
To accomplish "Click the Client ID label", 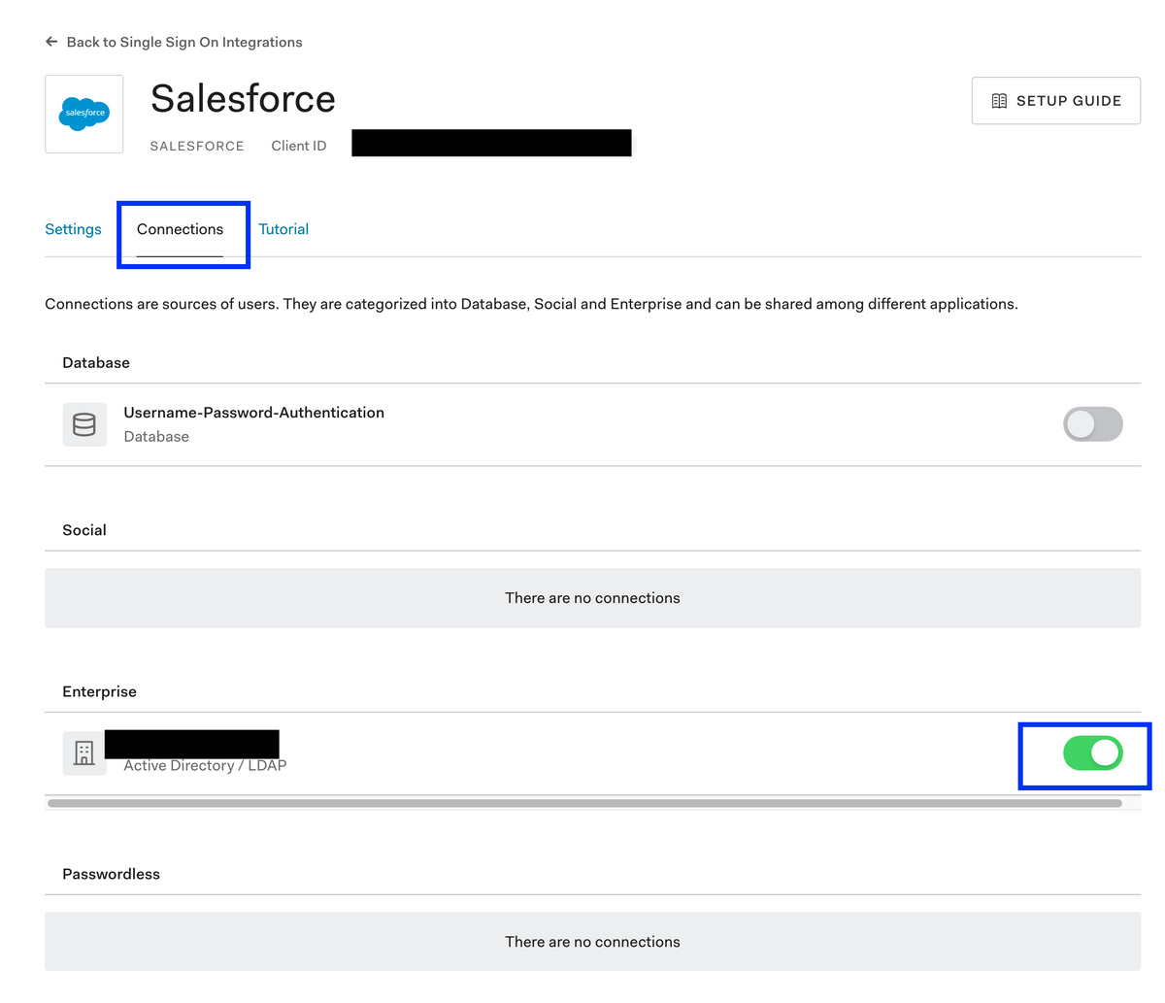I will [x=299, y=146].
